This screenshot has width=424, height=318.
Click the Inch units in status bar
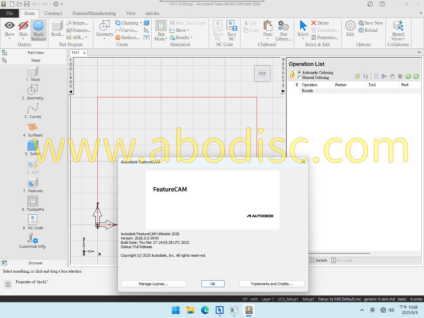click(x=254, y=299)
